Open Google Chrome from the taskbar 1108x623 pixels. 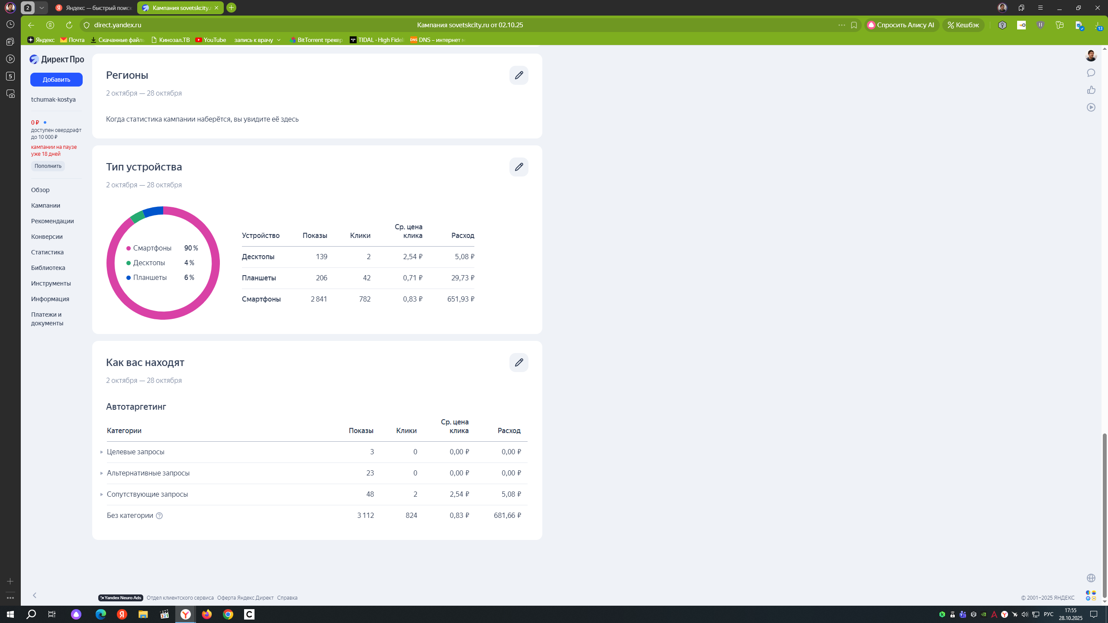click(x=228, y=614)
